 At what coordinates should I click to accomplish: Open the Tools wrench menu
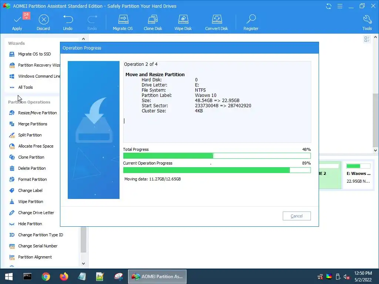pyautogui.click(x=367, y=23)
